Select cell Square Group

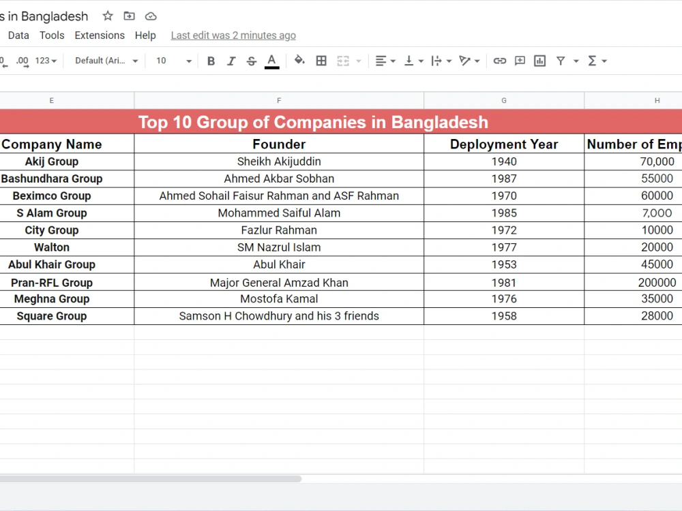click(x=67, y=316)
